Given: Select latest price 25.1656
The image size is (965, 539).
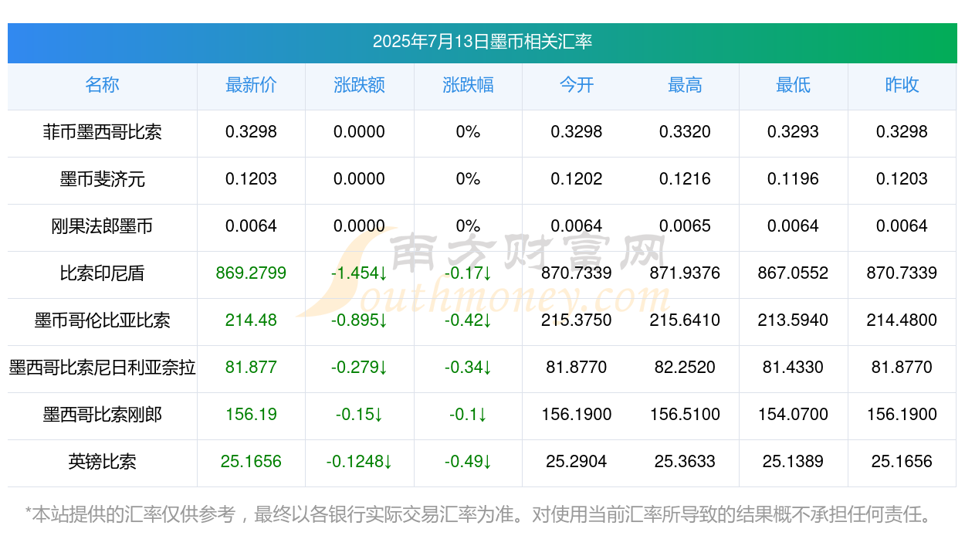Looking at the screenshot, I should coord(251,462).
